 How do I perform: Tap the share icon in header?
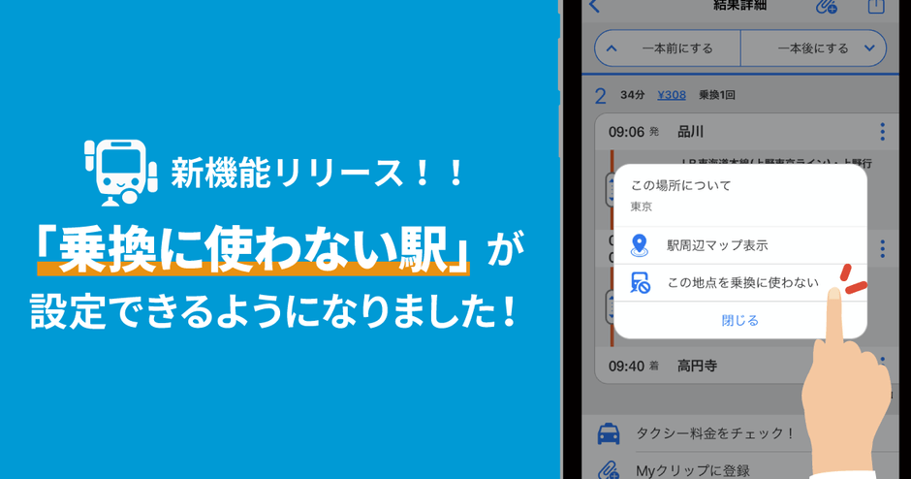pos(875,6)
